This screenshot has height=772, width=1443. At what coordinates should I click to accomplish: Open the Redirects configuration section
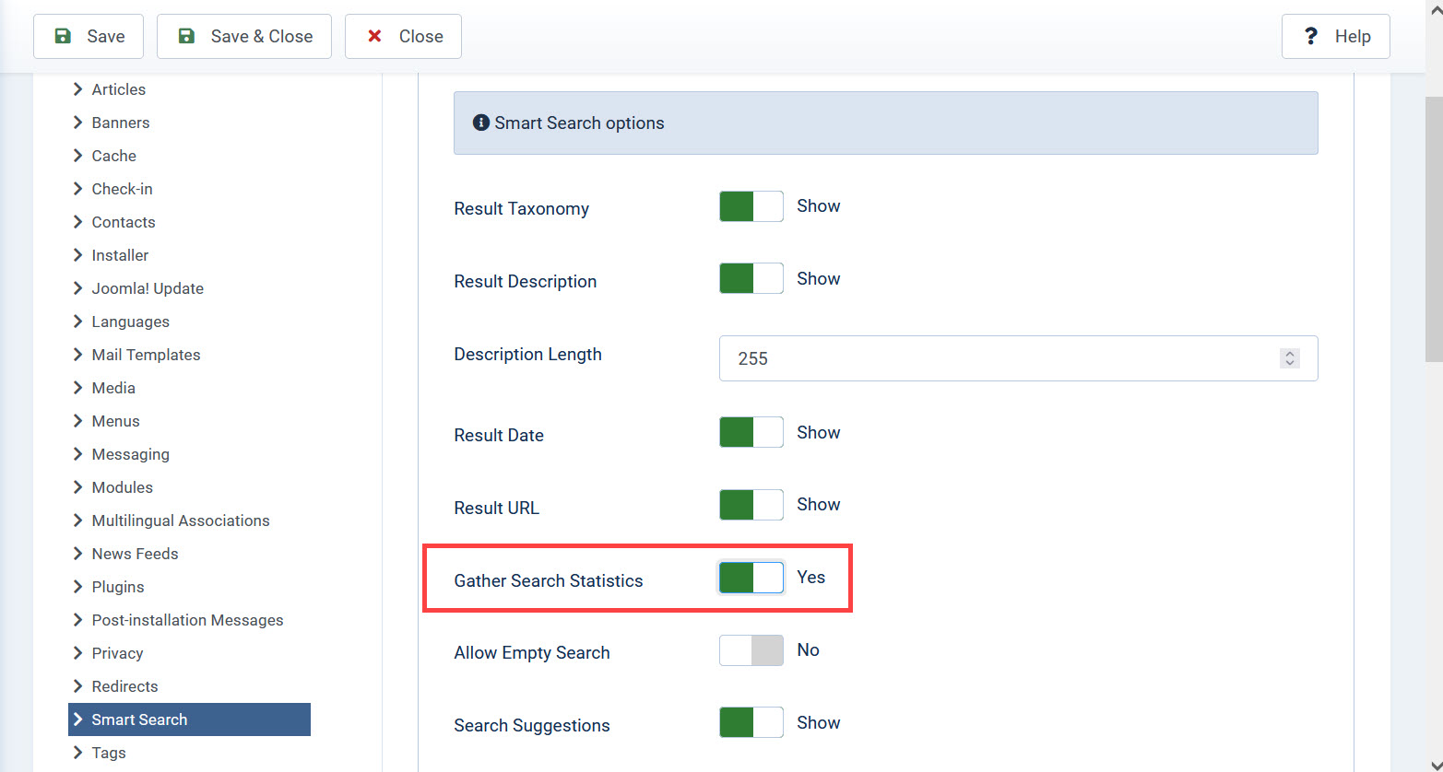pyautogui.click(x=124, y=686)
